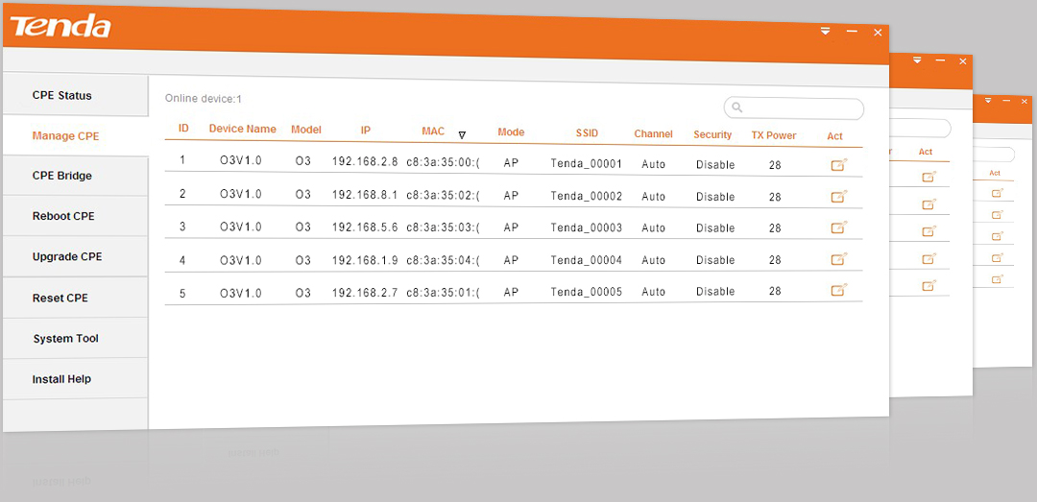
Task: Open the CPE Status tab
Action: point(62,96)
